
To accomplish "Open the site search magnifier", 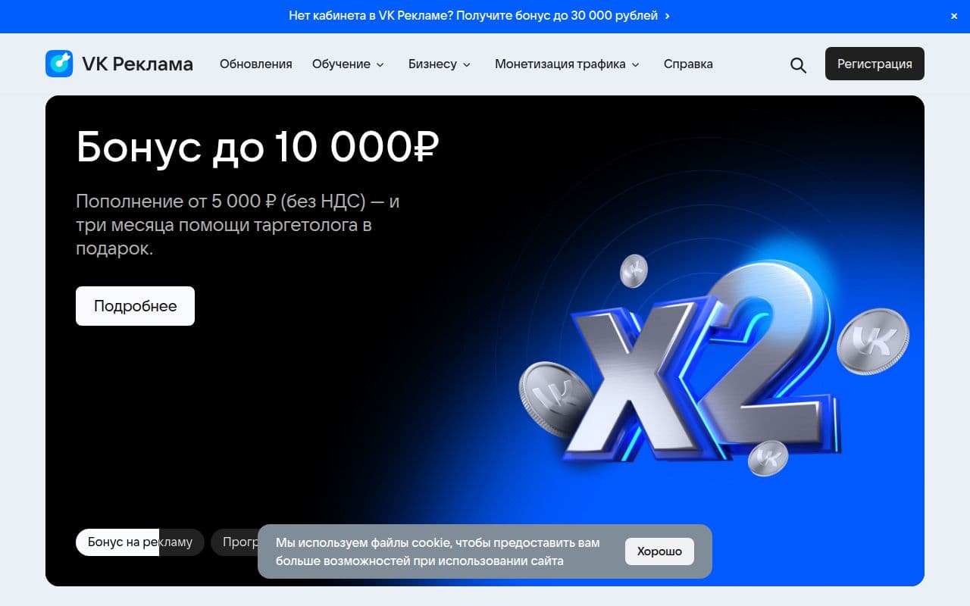I will pyautogui.click(x=798, y=65).
